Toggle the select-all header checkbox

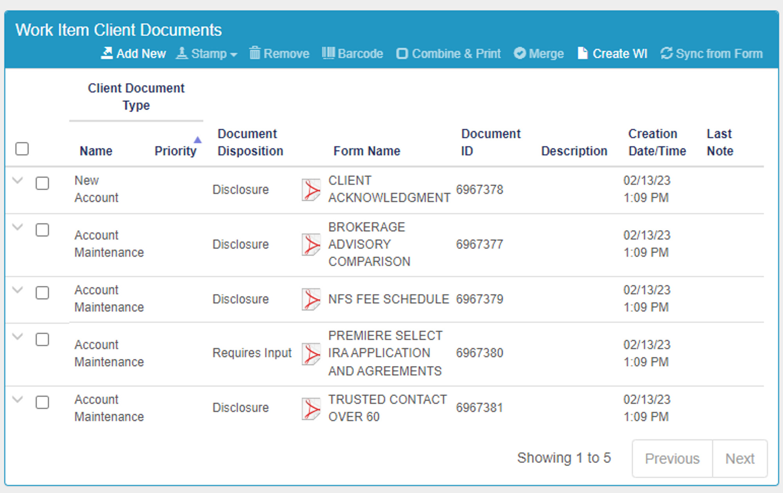22,149
